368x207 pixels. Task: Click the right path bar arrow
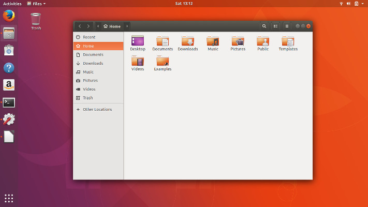[127, 26]
